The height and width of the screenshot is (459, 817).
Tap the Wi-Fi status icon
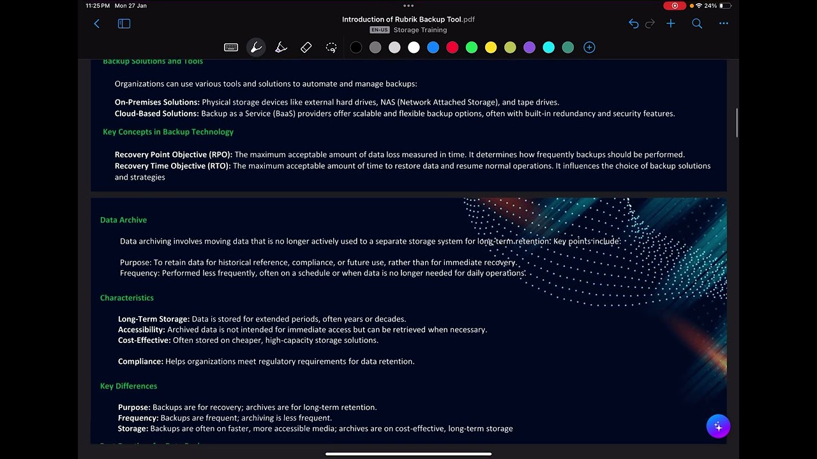coord(699,6)
